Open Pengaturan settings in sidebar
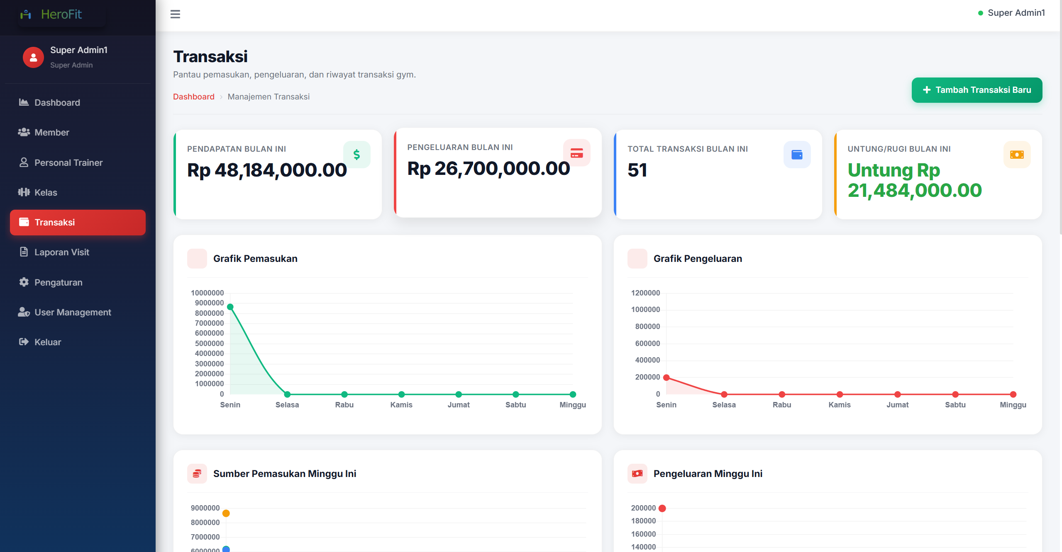The height and width of the screenshot is (552, 1062). click(x=78, y=282)
